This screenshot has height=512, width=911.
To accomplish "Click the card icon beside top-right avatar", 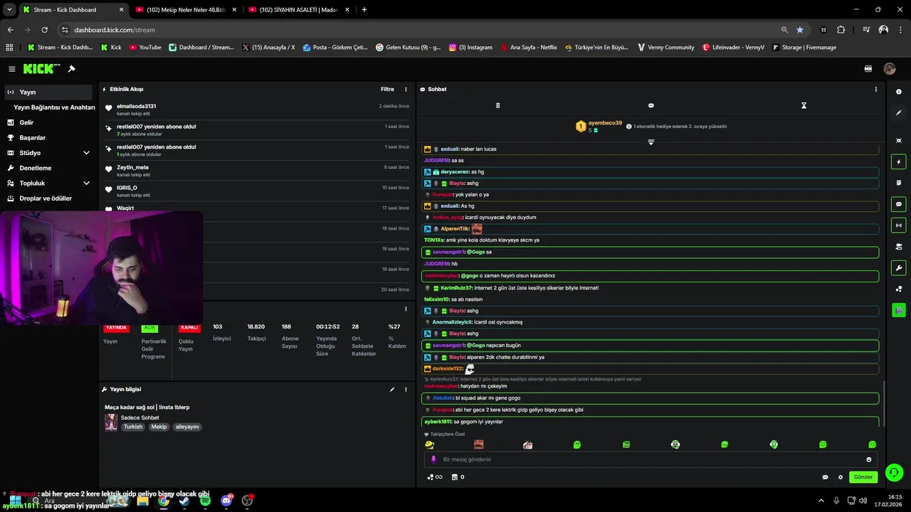I will point(868,69).
